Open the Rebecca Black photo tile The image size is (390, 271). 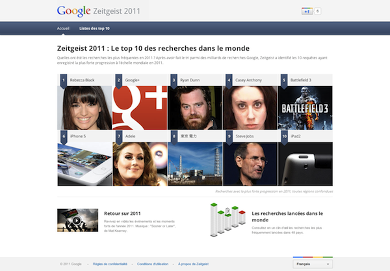coord(84,107)
